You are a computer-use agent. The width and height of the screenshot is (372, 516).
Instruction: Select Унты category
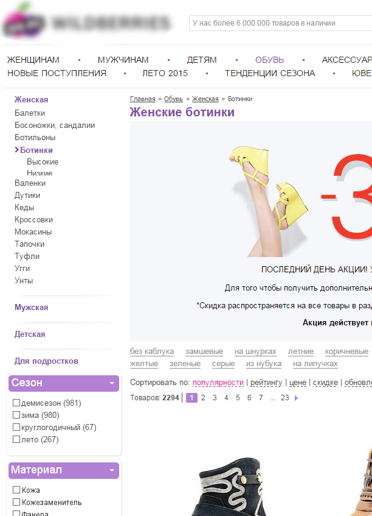(x=24, y=281)
